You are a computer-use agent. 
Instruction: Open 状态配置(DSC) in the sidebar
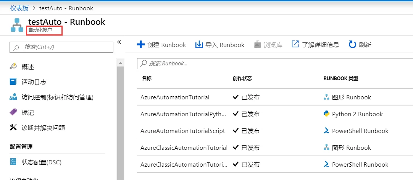(41, 162)
